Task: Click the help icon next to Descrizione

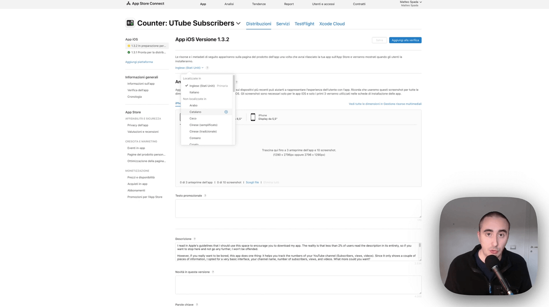Action: 195,239
